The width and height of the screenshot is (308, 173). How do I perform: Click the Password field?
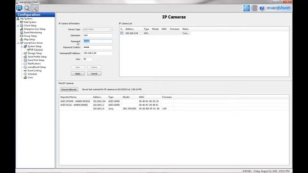[x=97, y=41]
